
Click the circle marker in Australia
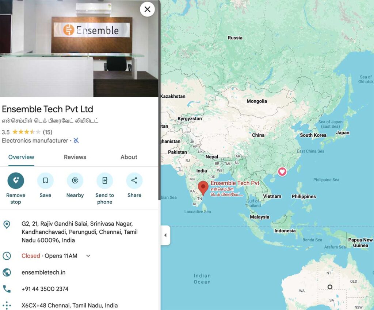click(x=330, y=287)
